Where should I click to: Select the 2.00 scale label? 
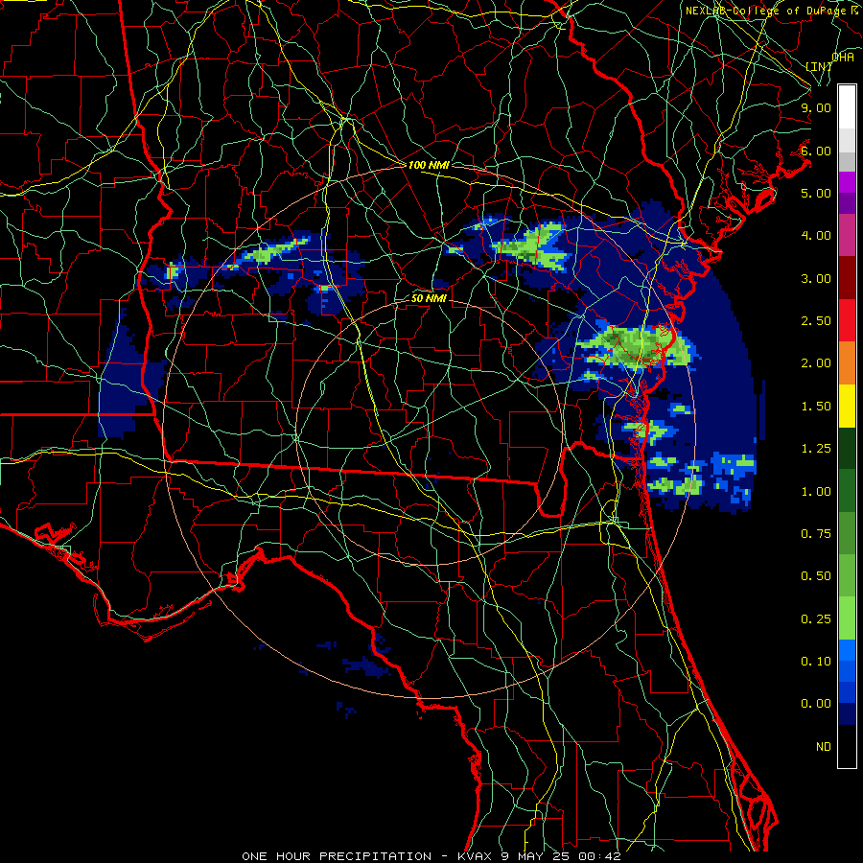click(816, 363)
